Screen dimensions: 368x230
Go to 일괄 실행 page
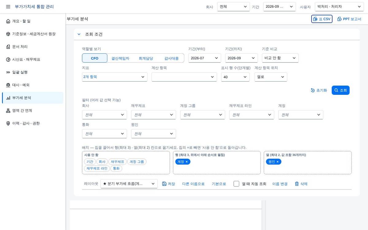[x=33, y=72]
